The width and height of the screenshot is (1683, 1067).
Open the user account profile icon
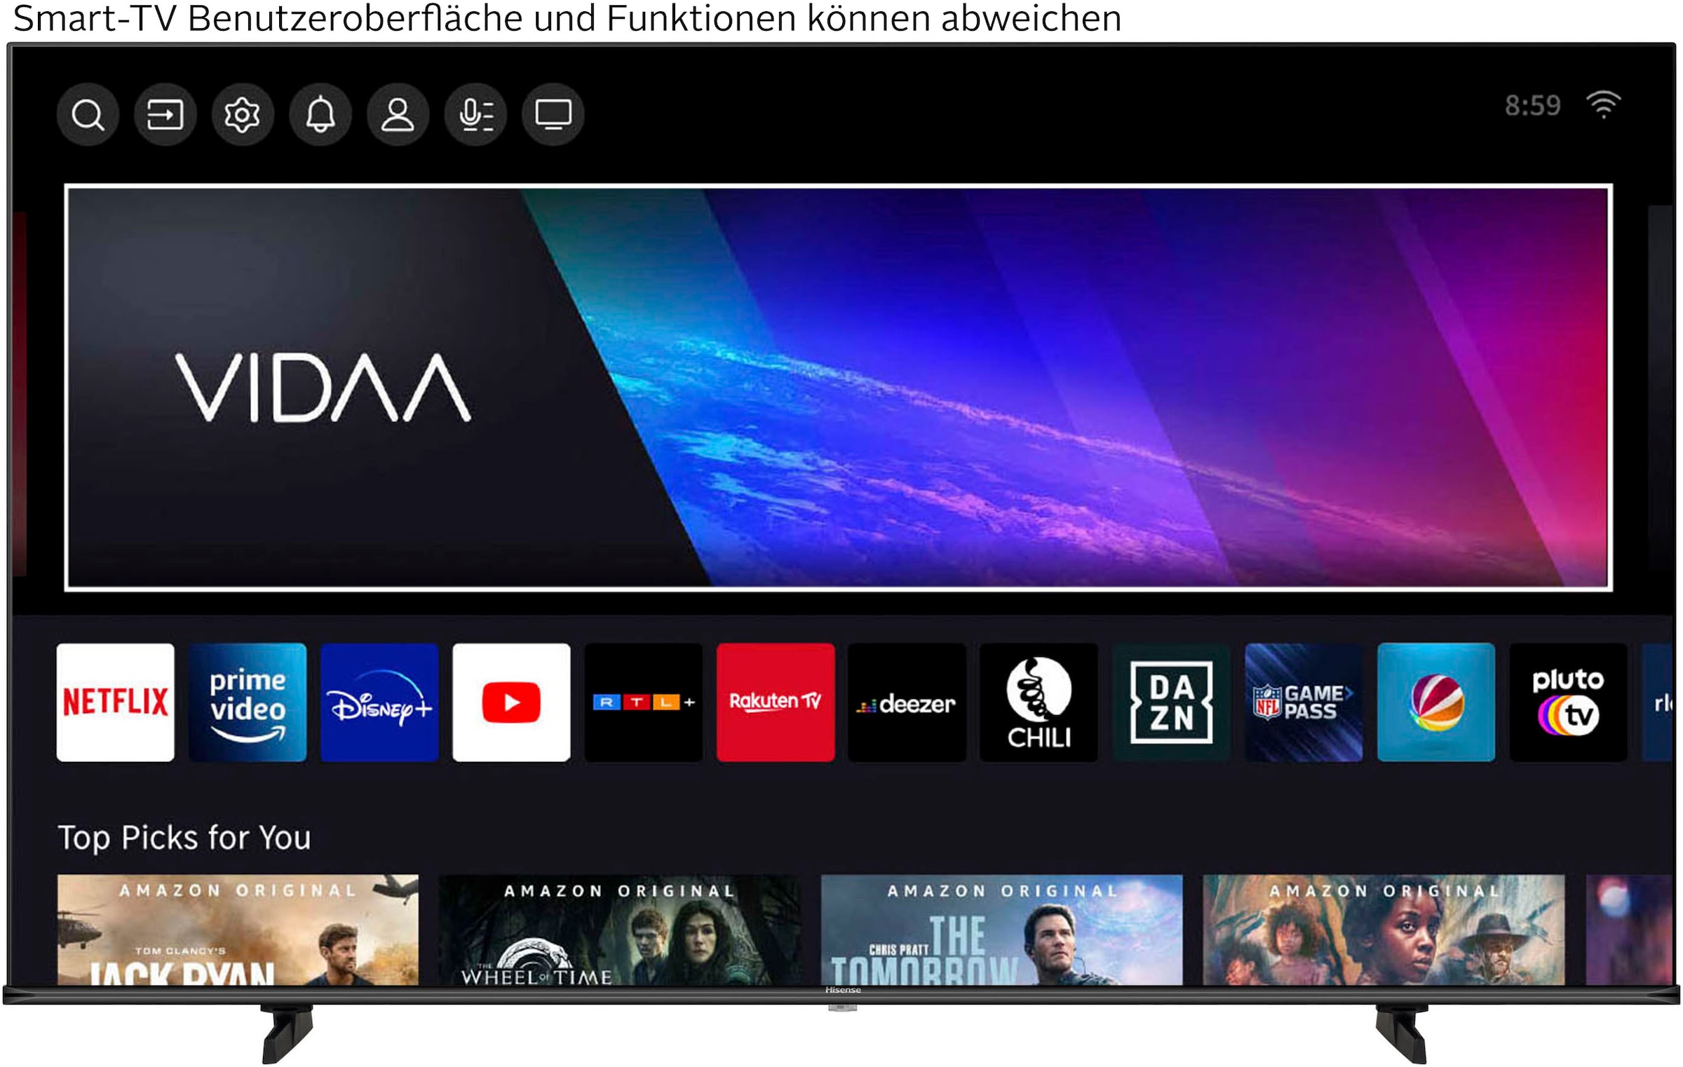tap(398, 114)
